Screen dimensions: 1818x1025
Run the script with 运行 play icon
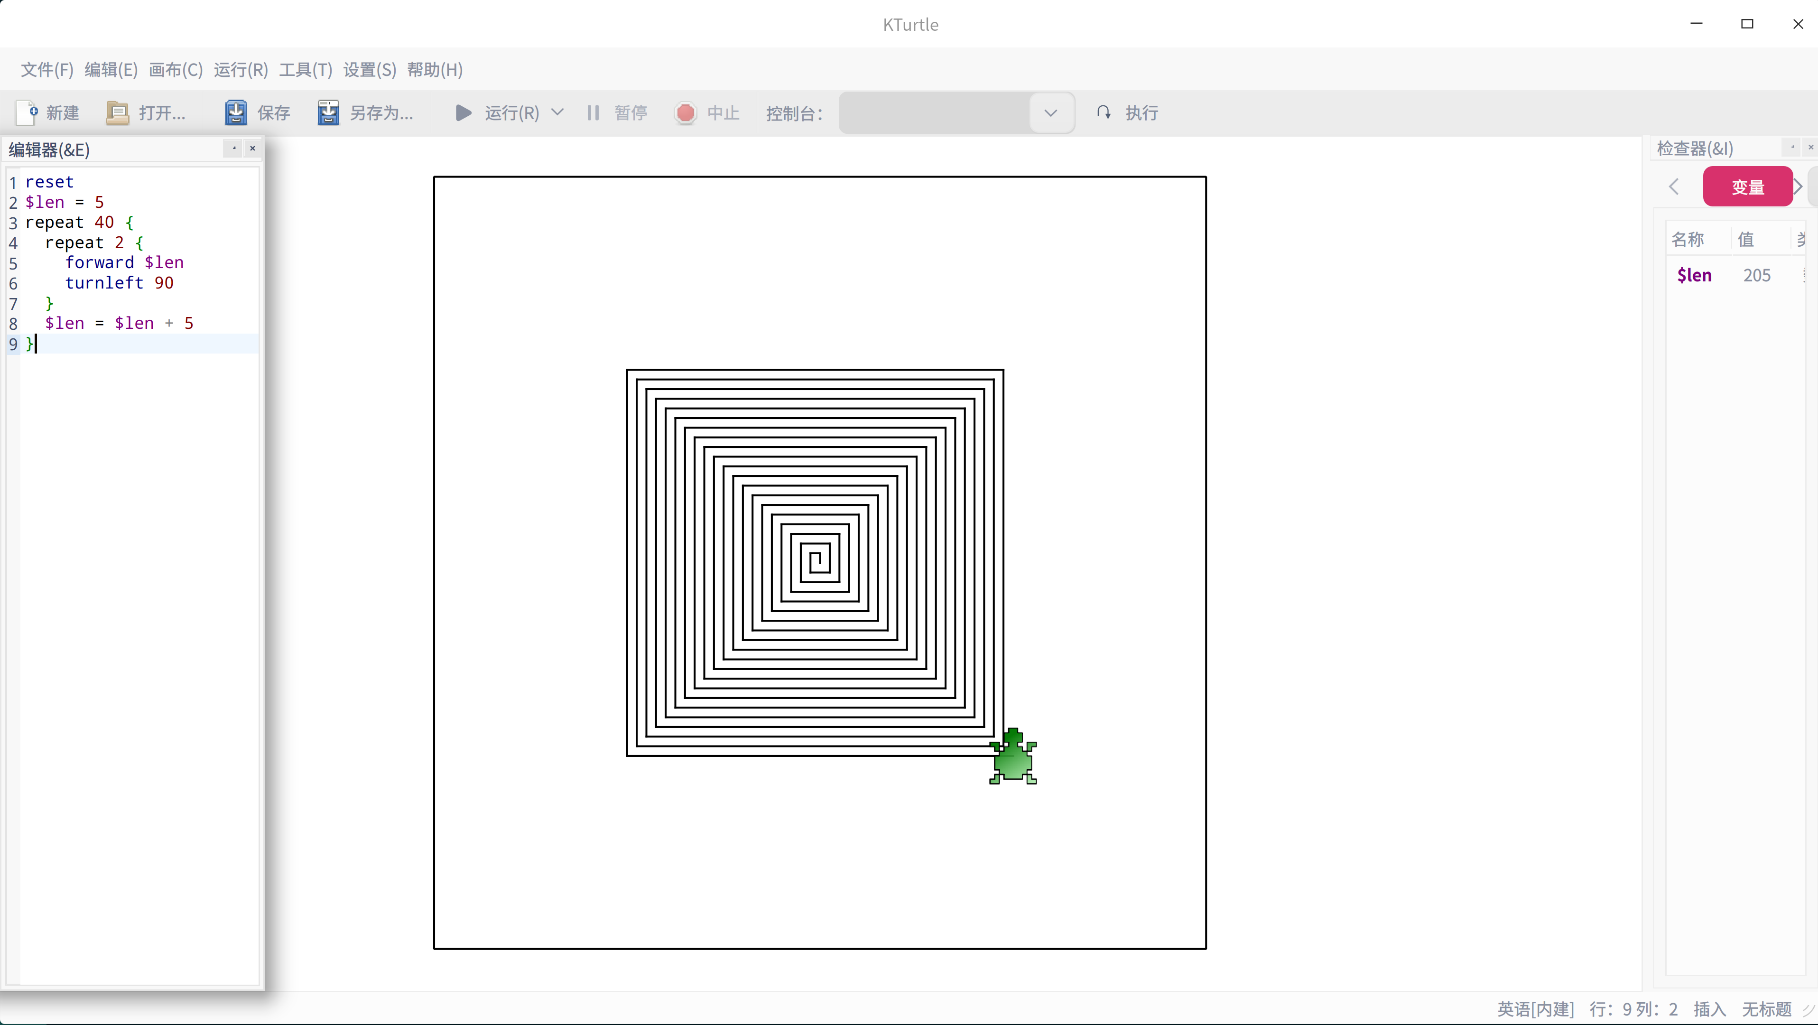tap(463, 113)
